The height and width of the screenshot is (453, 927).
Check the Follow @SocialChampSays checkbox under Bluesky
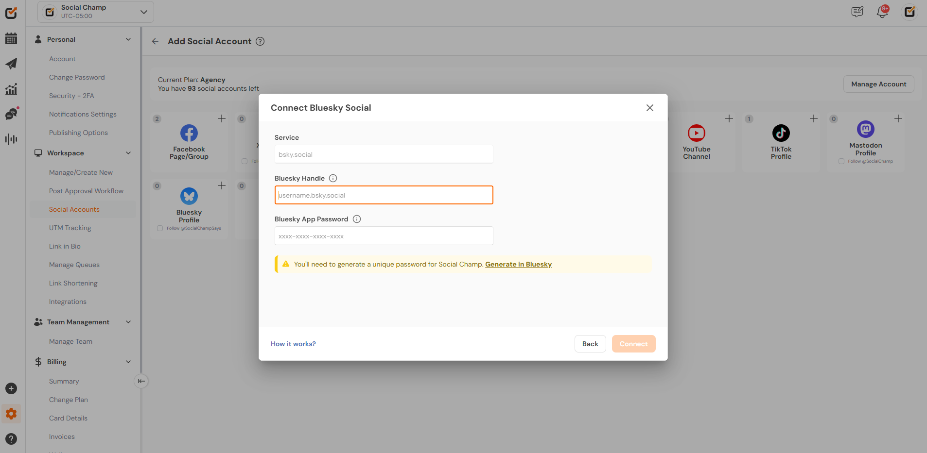pyautogui.click(x=160, y=228)
